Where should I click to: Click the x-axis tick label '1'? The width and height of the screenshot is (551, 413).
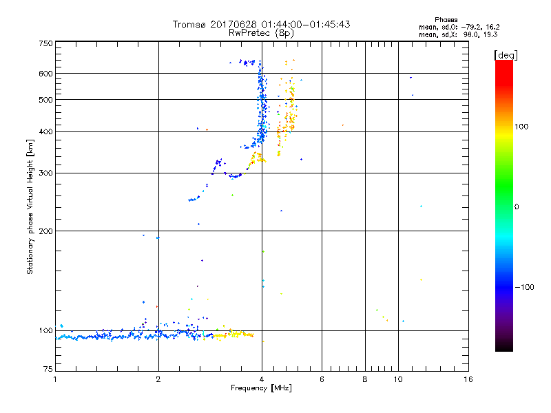(55, 379)
